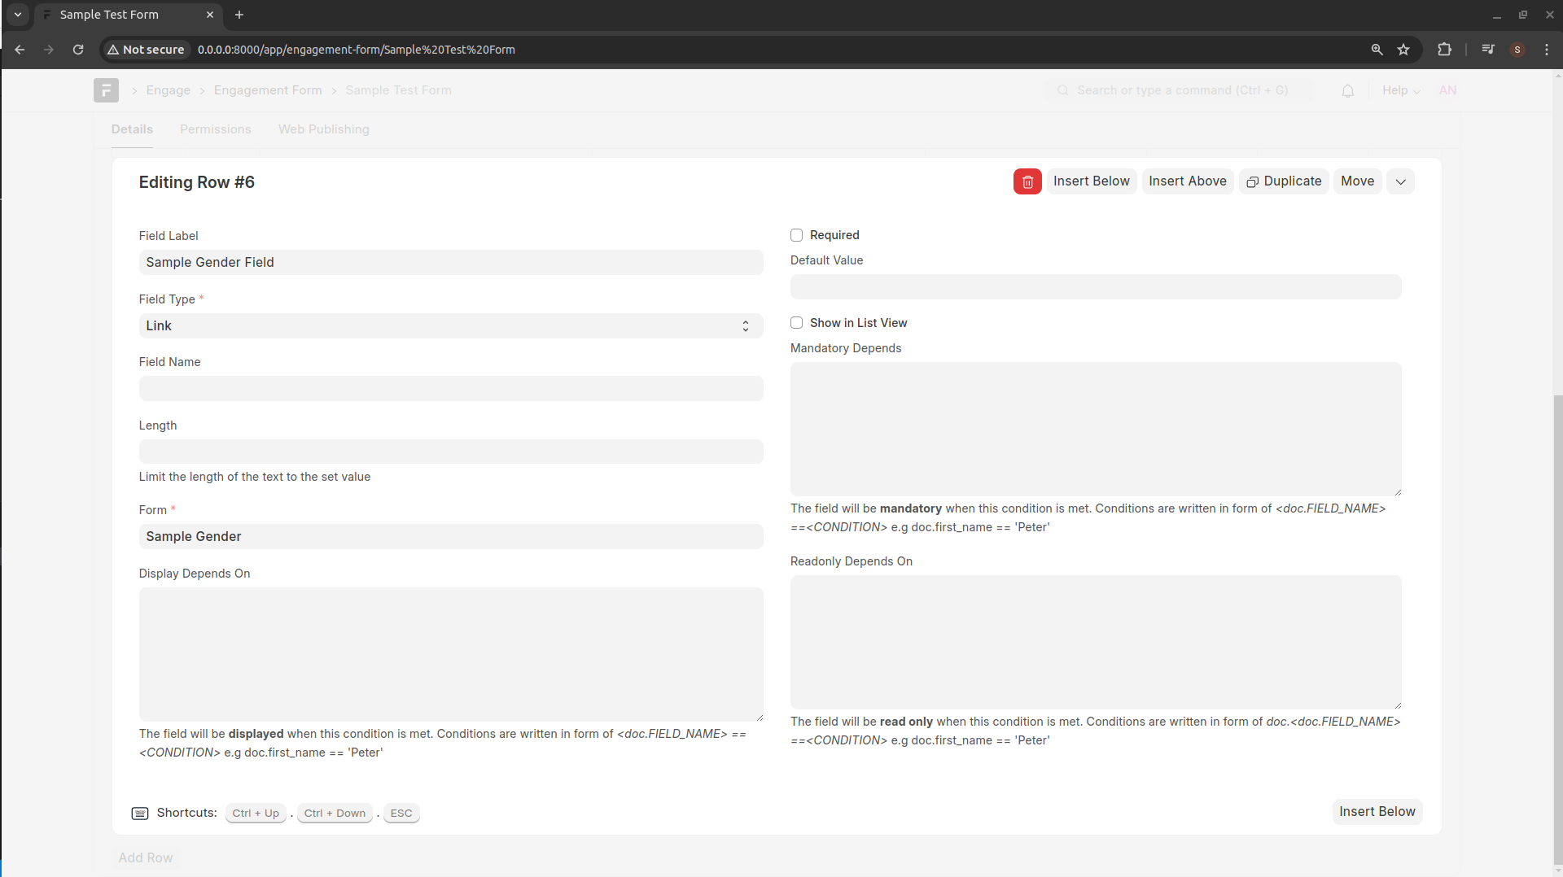This screenshot has height=877, width=1563.
Task: Focus Readonly Depends On textarea
Action: pos(1096,643)
